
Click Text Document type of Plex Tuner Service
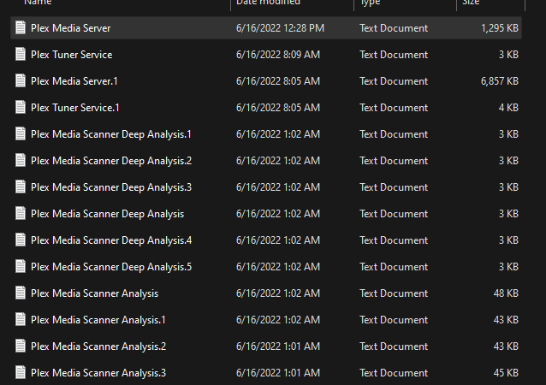point(394,54)
